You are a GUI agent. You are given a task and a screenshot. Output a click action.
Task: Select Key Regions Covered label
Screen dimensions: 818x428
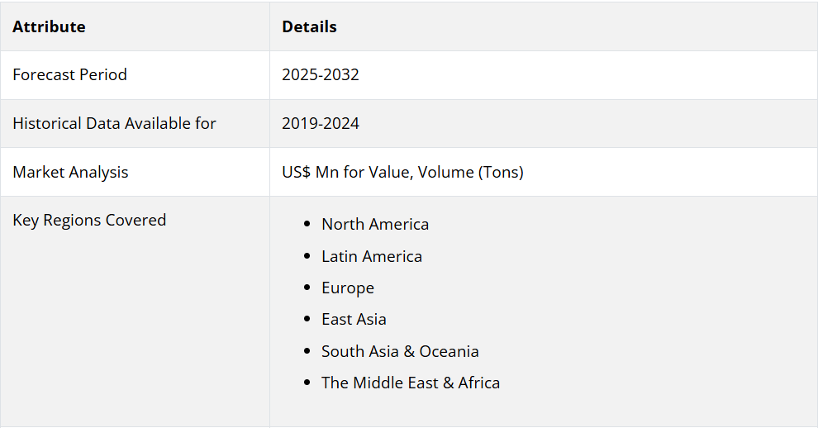point(89,221)
